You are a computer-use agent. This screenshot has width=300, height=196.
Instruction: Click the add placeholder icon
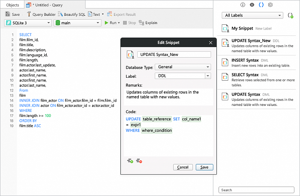(130, 161)
